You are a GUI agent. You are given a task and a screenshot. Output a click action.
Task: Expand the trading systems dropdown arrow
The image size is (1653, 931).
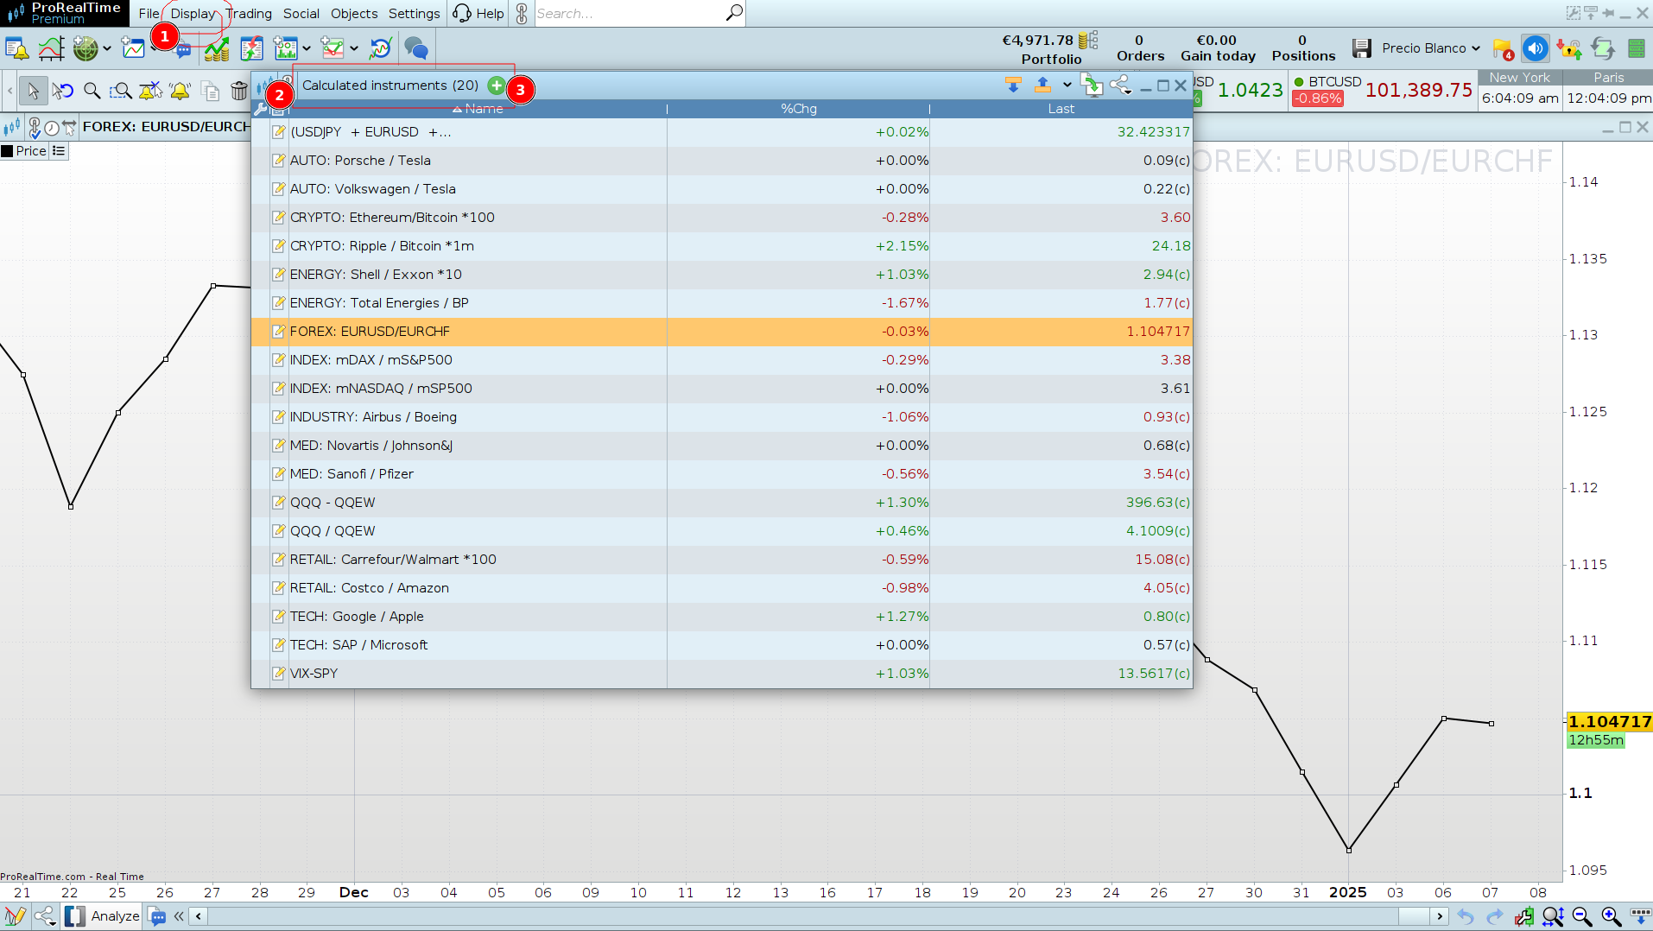(x=354, y=48)
